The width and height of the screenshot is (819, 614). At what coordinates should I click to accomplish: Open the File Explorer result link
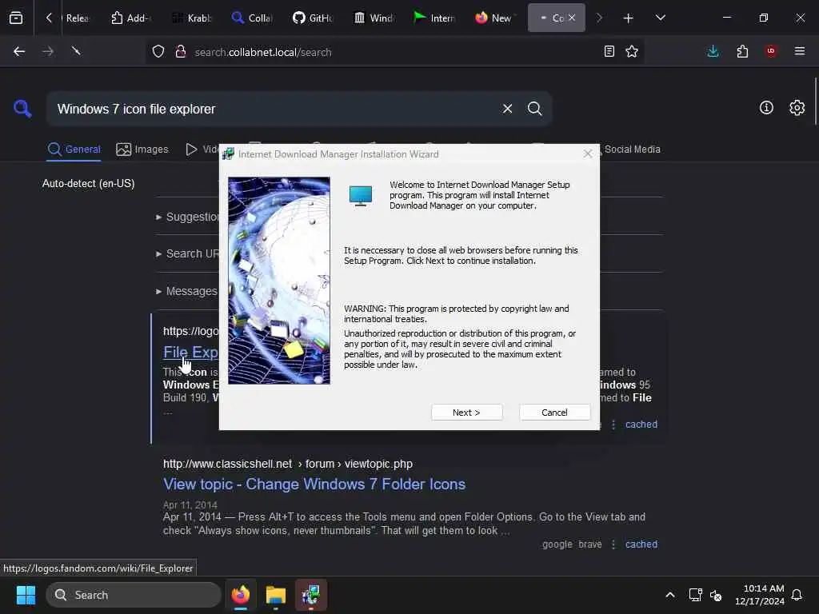point(190,353)
